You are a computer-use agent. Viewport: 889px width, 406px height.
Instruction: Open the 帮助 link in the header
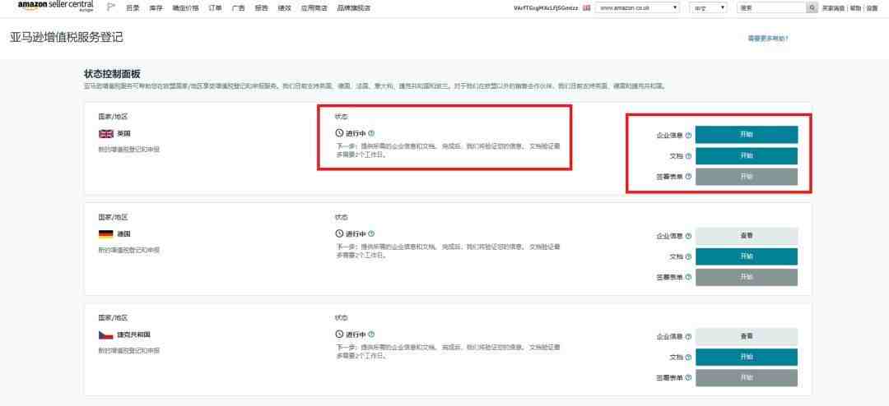(855, 8)
